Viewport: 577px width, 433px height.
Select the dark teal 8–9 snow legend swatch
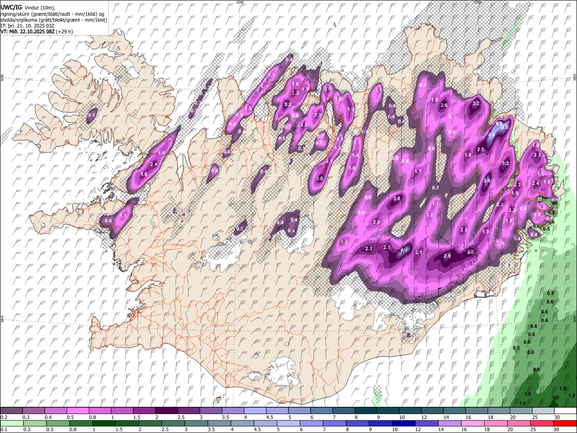[366, 410]
